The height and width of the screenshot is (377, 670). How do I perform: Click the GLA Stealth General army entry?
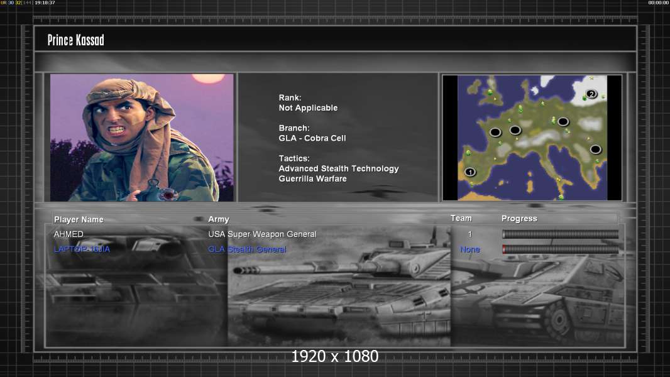247,249
